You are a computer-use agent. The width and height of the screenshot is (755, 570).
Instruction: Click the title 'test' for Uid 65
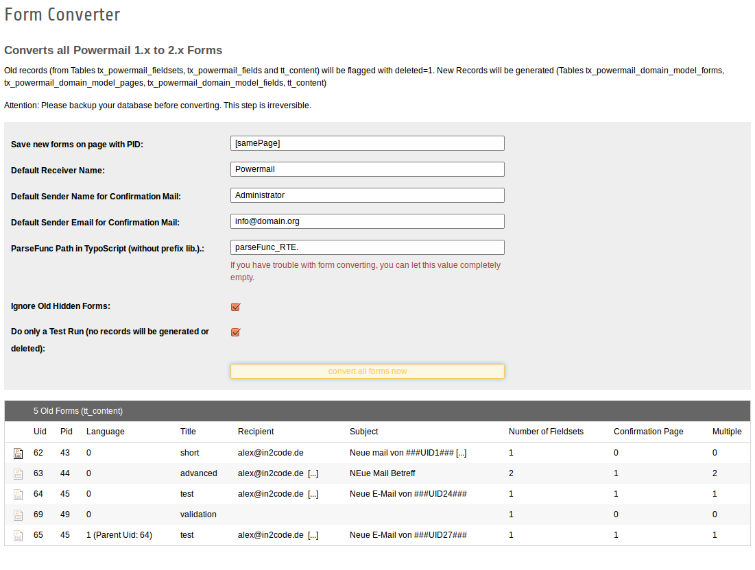[187, 535]
